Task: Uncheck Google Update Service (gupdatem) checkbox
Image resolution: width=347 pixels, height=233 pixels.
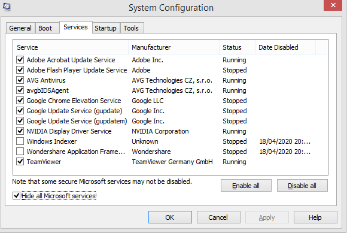Action: click(x=20, y=121)
